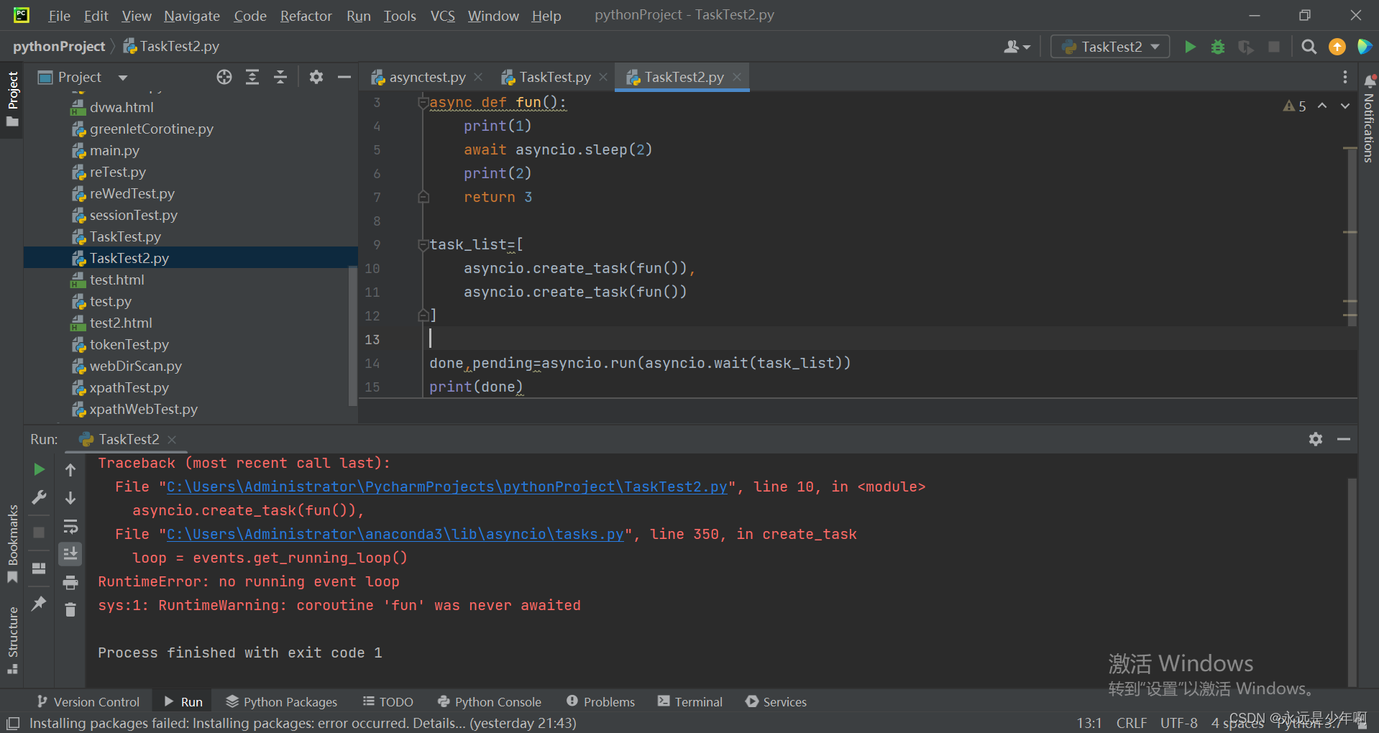
Task: Toggle the Structure side panel
Action: [12, 640]
